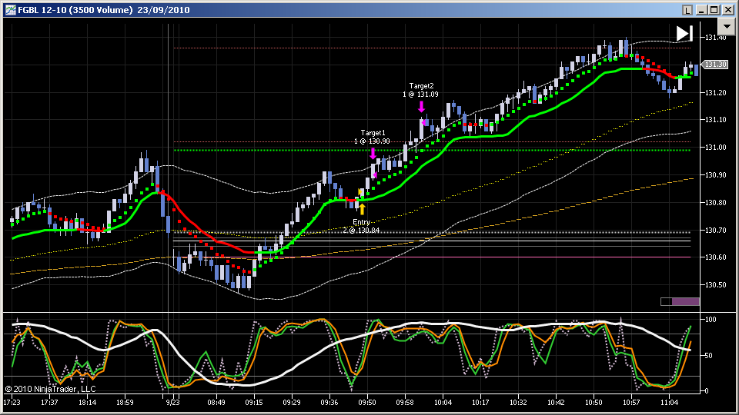Viewport: 739px width, 415px height.
Task: Select orange up arrow above Entry
Action: coord(362,208)
